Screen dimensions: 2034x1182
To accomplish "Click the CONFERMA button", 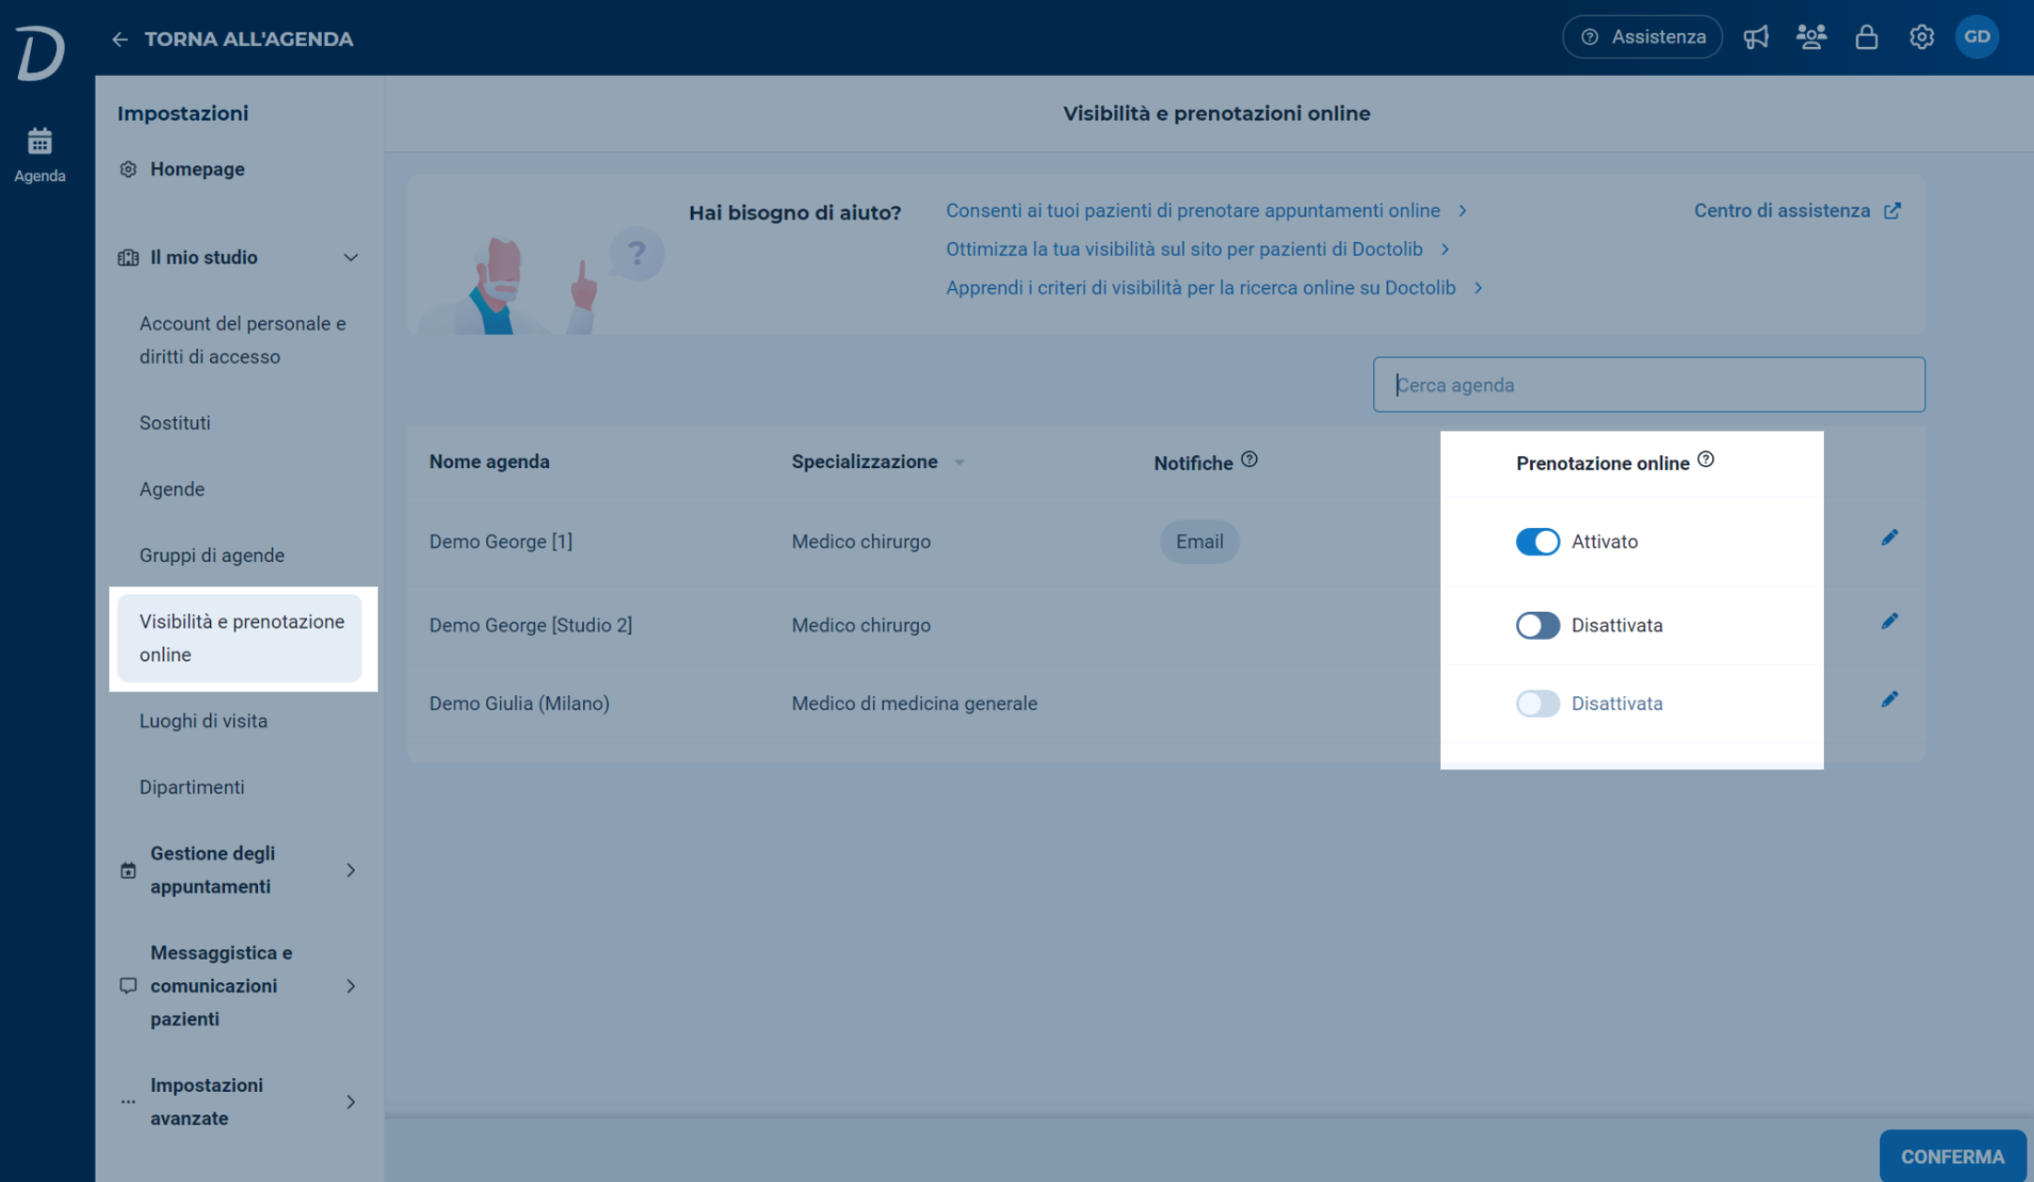I will [1952, 1157].
